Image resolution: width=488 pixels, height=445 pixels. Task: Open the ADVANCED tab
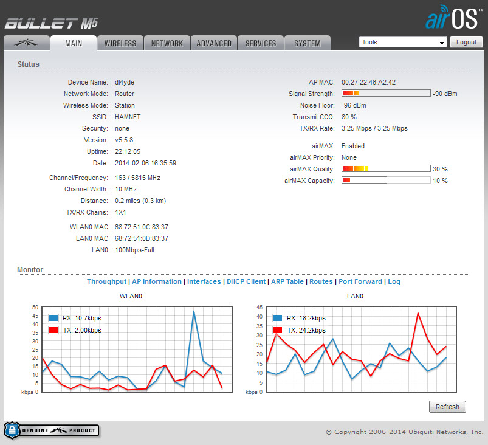point(214,43)
